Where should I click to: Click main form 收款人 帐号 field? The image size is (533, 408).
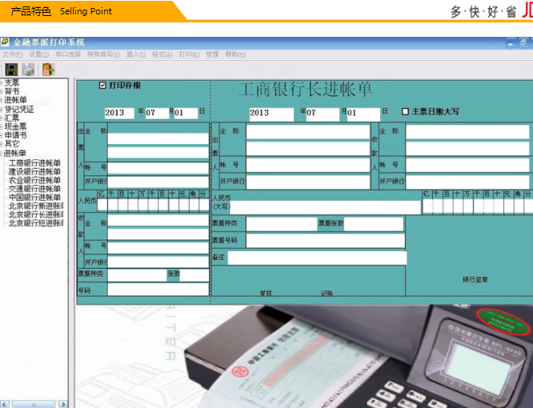(x=467, y=165)
